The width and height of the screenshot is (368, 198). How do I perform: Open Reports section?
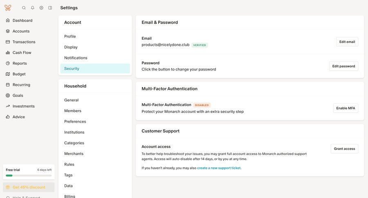click(20, 63)
